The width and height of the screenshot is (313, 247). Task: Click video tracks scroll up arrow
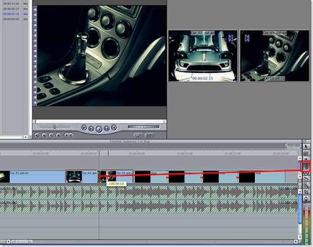click(x=300, y=158)
